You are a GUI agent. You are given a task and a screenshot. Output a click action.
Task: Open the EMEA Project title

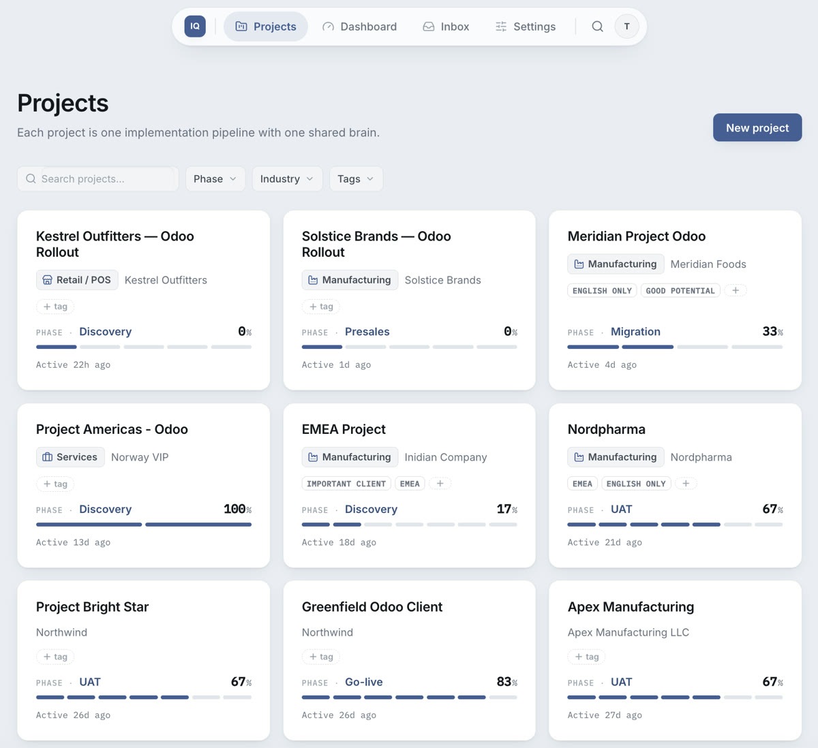point(344,429)
